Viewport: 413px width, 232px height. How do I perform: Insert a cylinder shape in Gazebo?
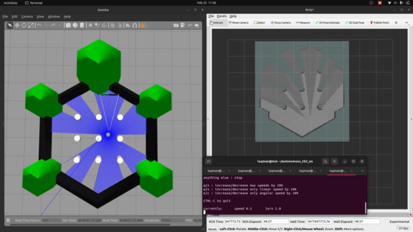pyautogui.click(x=82, y=25)
